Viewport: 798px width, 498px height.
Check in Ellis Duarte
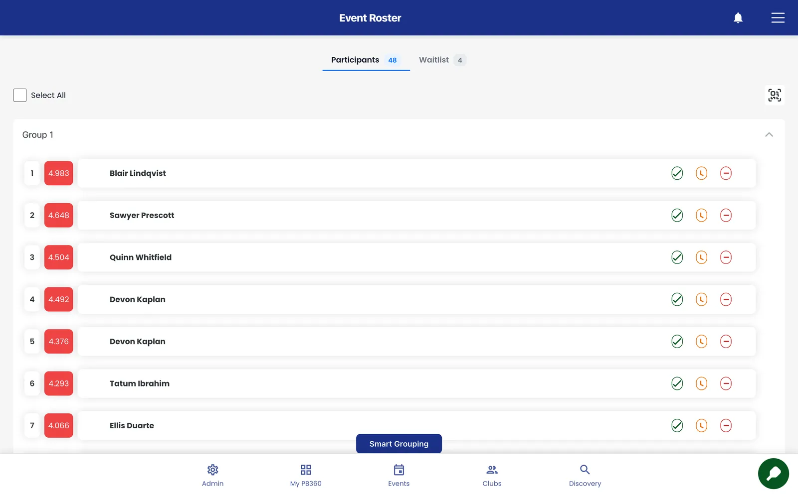(x=677, y=426)
